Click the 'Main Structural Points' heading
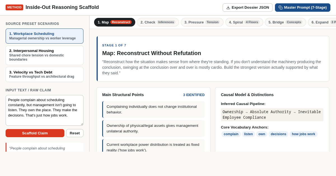 [x=123, y=95]
